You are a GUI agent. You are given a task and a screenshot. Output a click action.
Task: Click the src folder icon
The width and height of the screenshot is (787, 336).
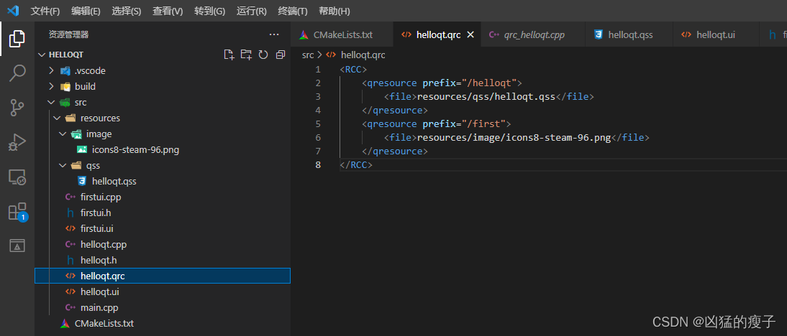pos(65,103)
